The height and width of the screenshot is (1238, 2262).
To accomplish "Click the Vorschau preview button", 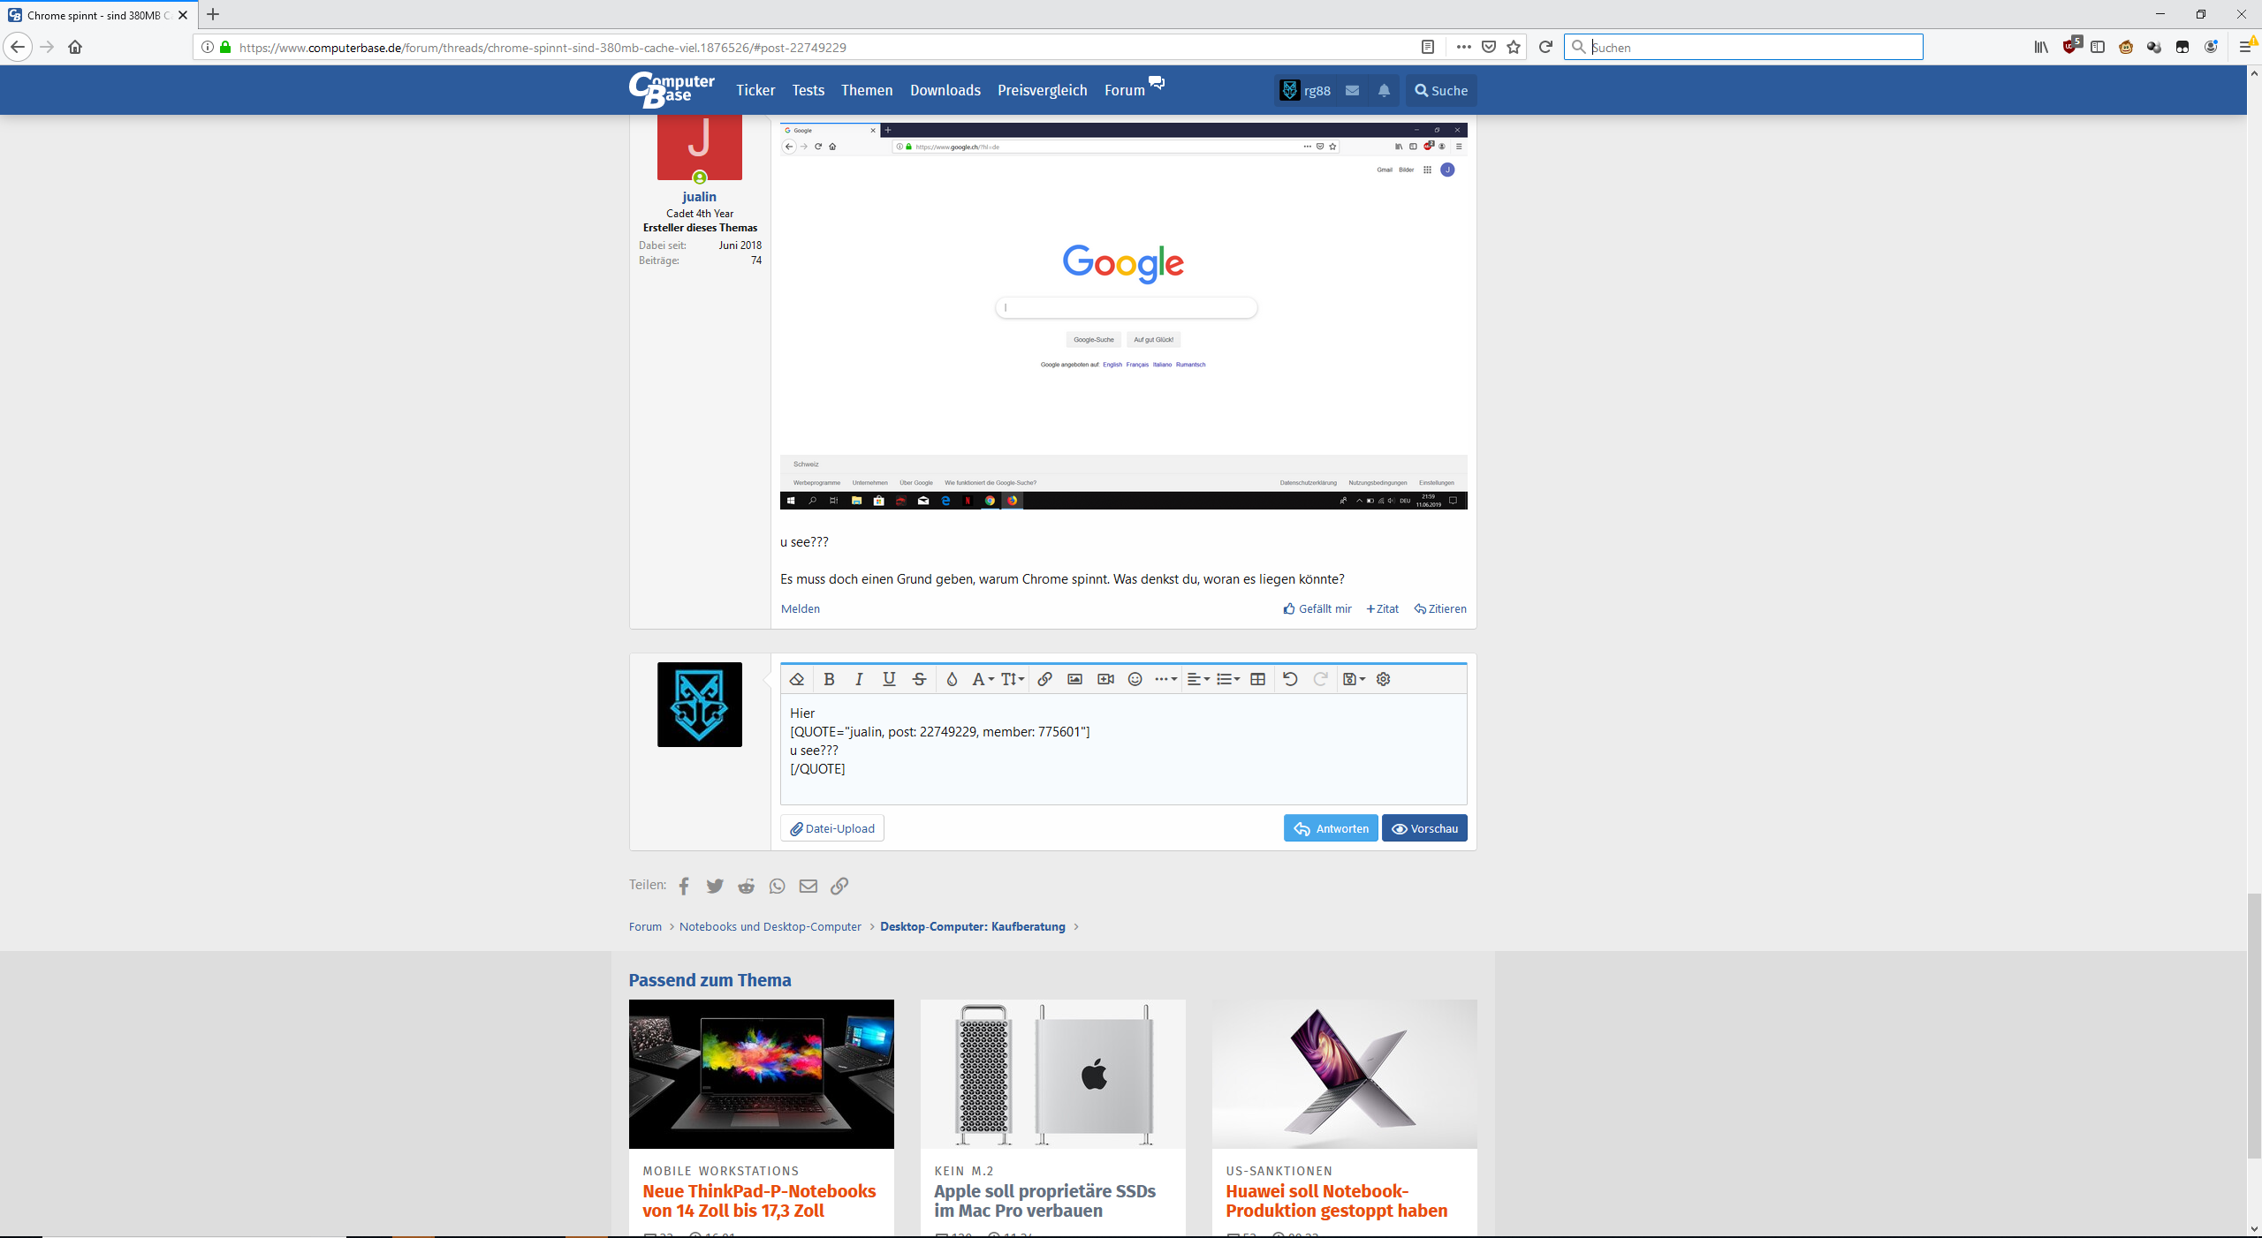I will [x=1424, y=828].
